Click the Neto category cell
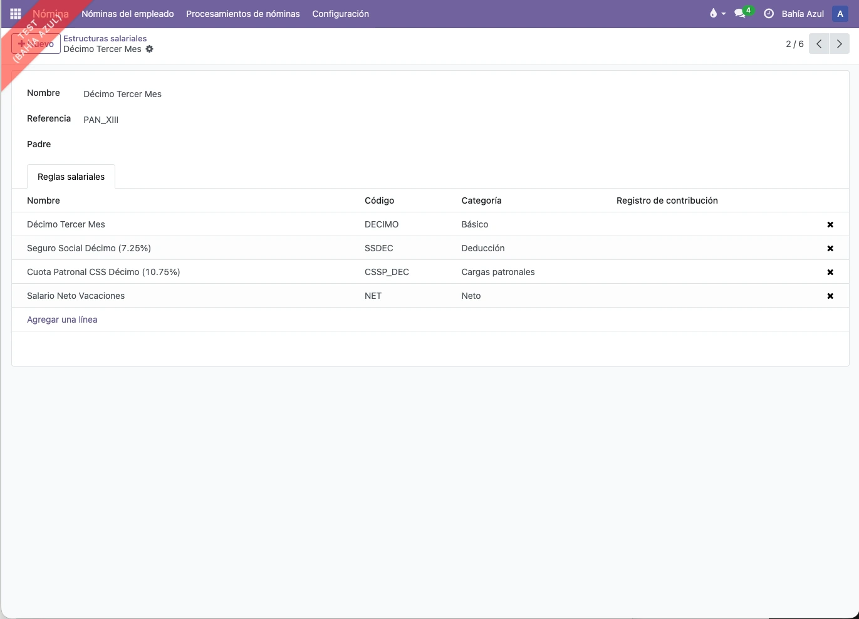Image resolution: width=859 pixels, height=619 pixels. (471, 296)
